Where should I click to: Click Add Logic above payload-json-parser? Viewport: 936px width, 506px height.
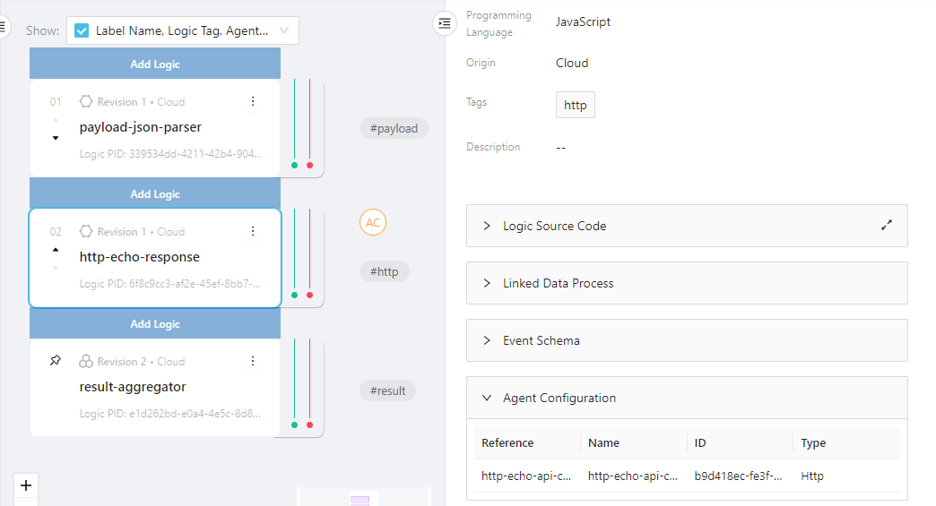pyautogui.click(x=155, y=64)
